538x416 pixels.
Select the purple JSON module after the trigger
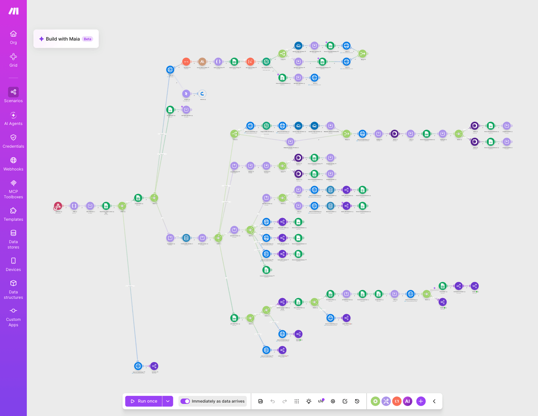[74, 206]
